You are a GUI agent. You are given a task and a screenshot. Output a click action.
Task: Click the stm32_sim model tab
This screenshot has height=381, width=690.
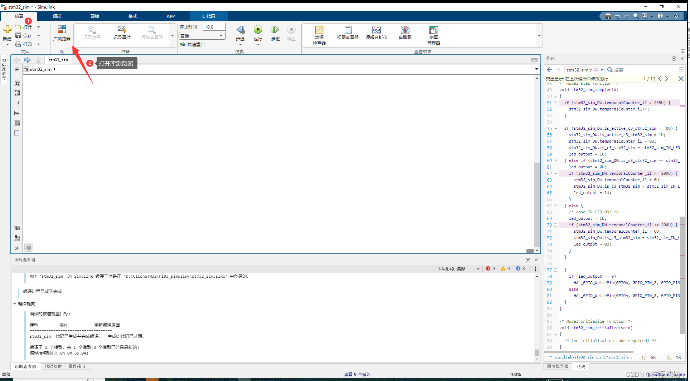pos(58,60)
